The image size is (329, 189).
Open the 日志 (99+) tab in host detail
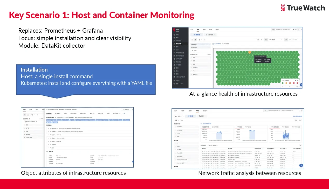coord(73,113)
